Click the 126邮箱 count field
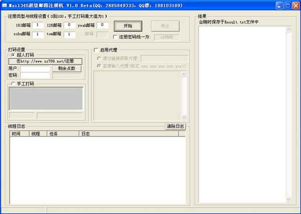Screen dimensions: 301x214 click(69, 25)
